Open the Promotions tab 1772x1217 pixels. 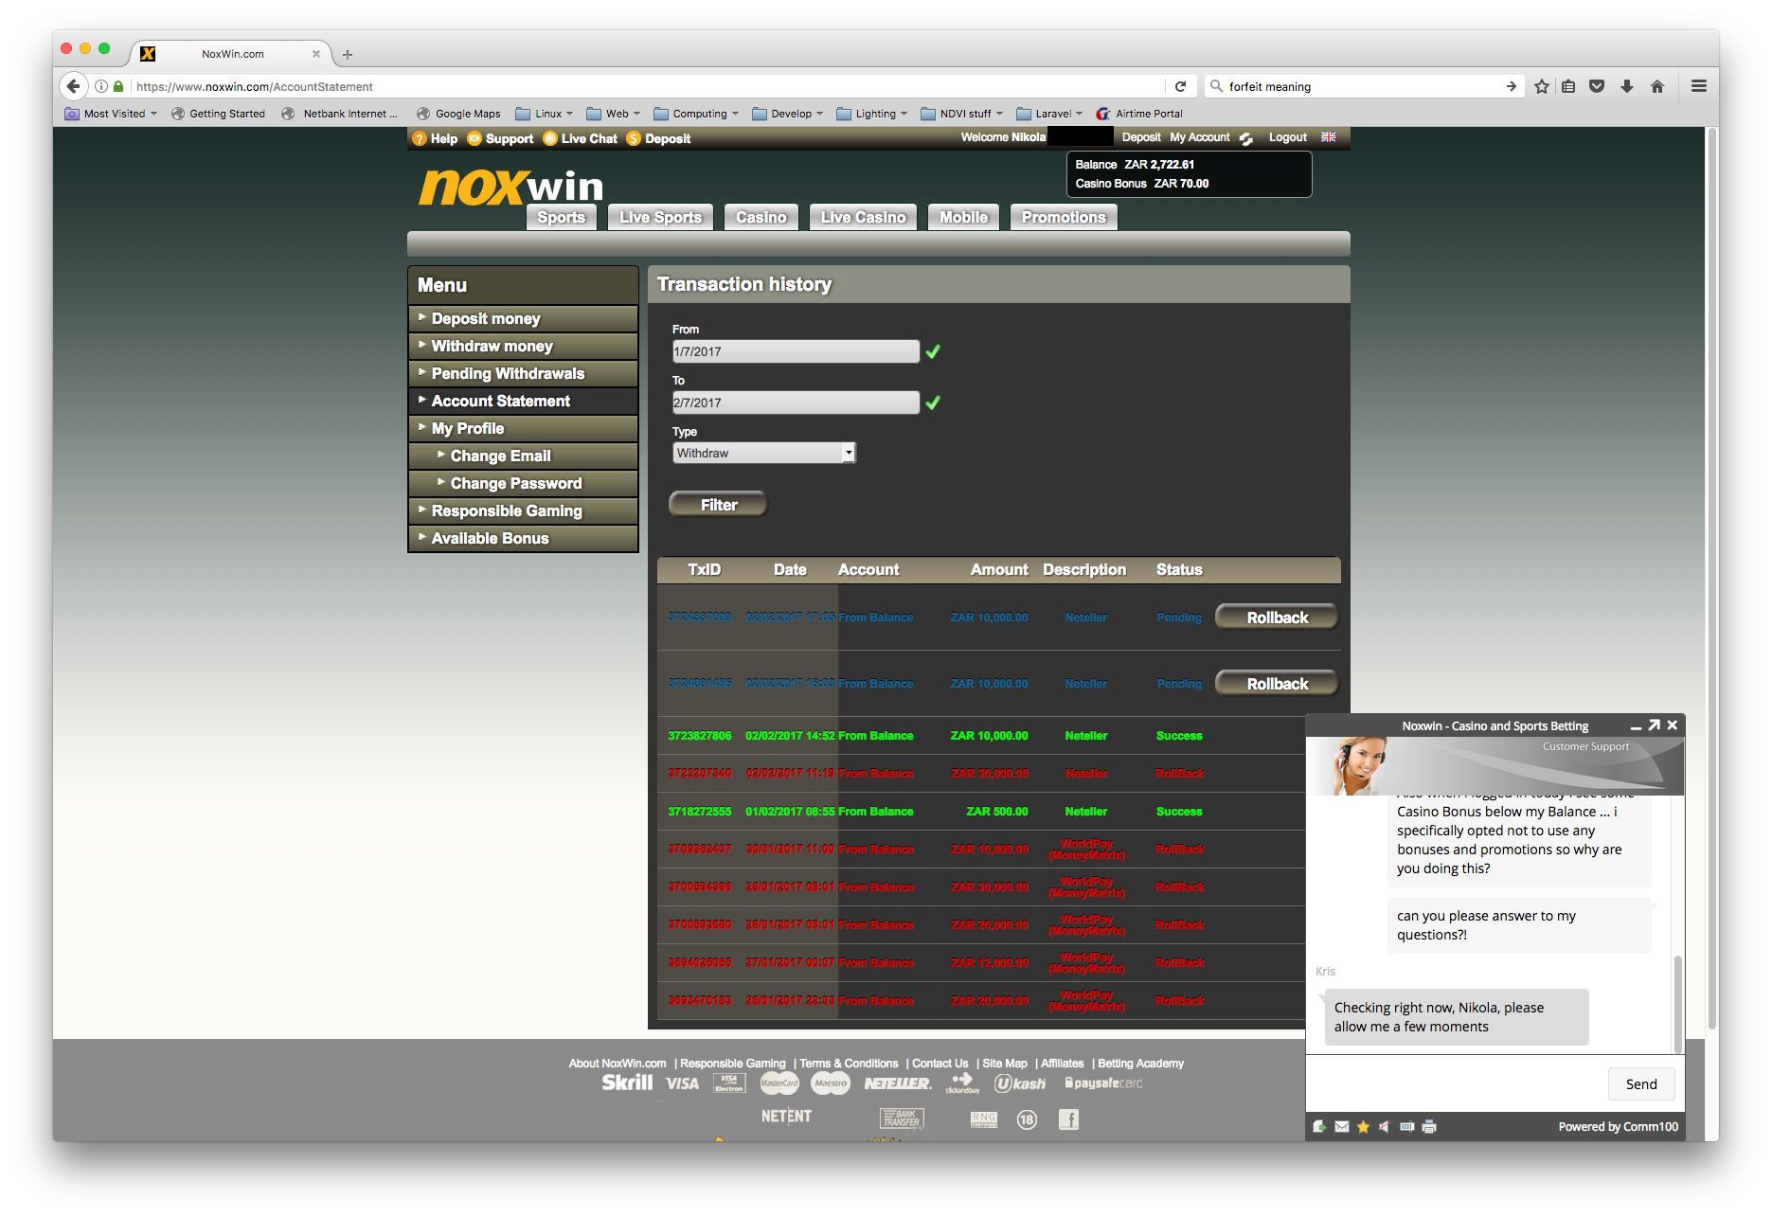[x=1064, y=217]
